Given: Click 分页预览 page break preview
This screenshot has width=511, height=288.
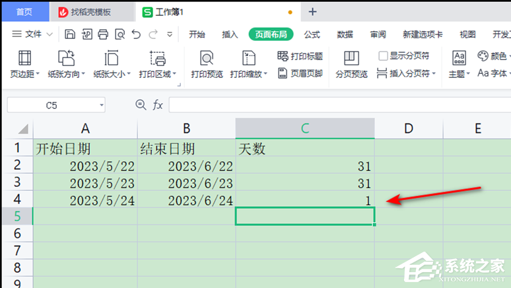Looking at the screenshot, I should 351,64.
